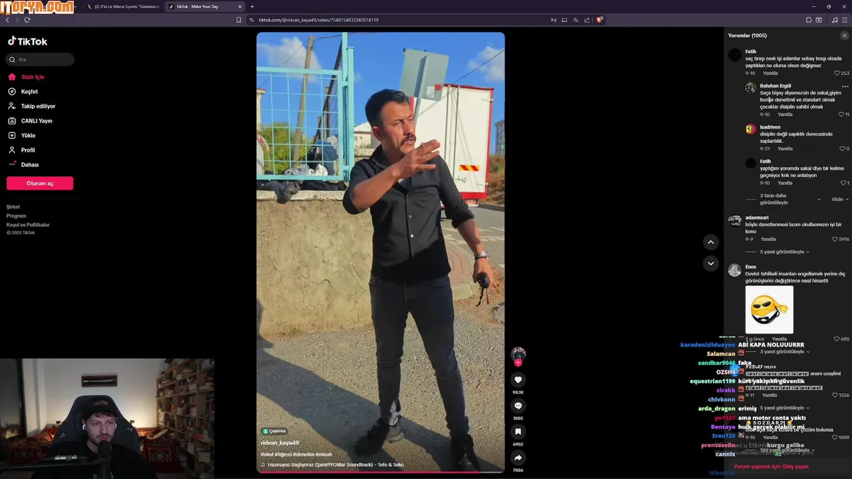
Task: Reload the page
Action: 27,20
